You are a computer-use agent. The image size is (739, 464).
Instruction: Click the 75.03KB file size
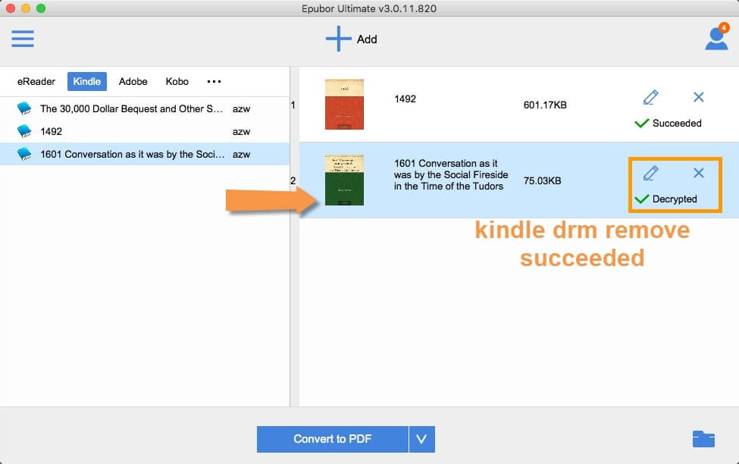click(x=542, y=180)
